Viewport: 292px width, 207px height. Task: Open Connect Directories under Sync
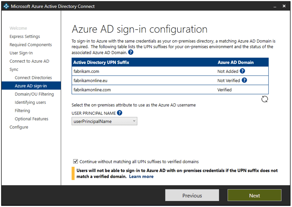(33, 78)
